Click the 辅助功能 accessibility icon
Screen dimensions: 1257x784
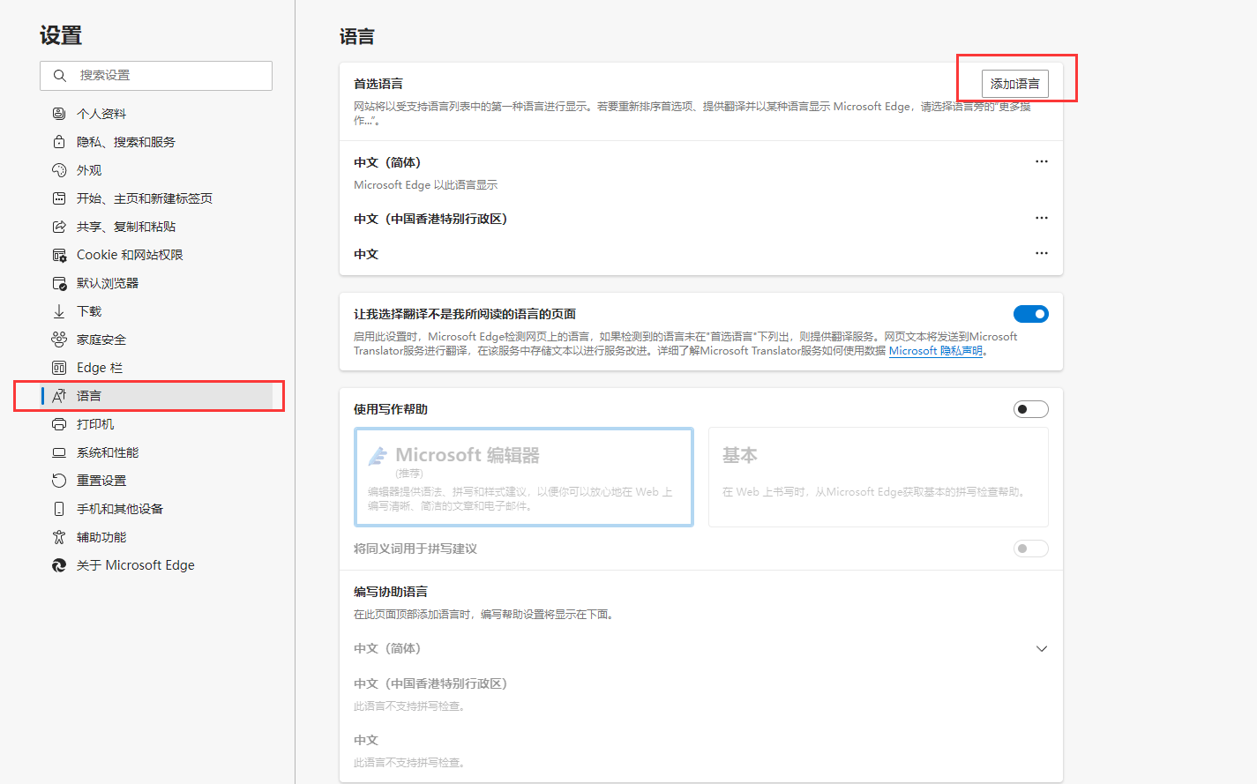click(x=59, y=537)
